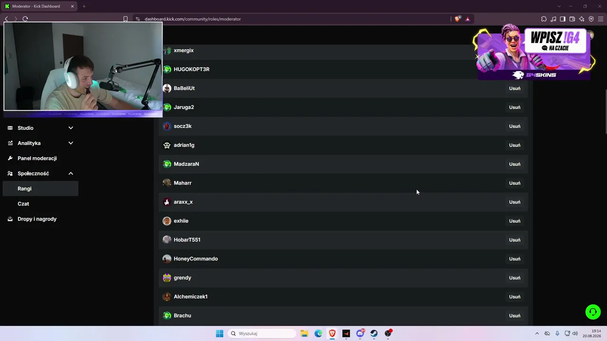Image resolution: width=607 pixels, height=341 pixels.
Task: Show hidden system tray icons chevron
Action: click(x=537, y=333)
